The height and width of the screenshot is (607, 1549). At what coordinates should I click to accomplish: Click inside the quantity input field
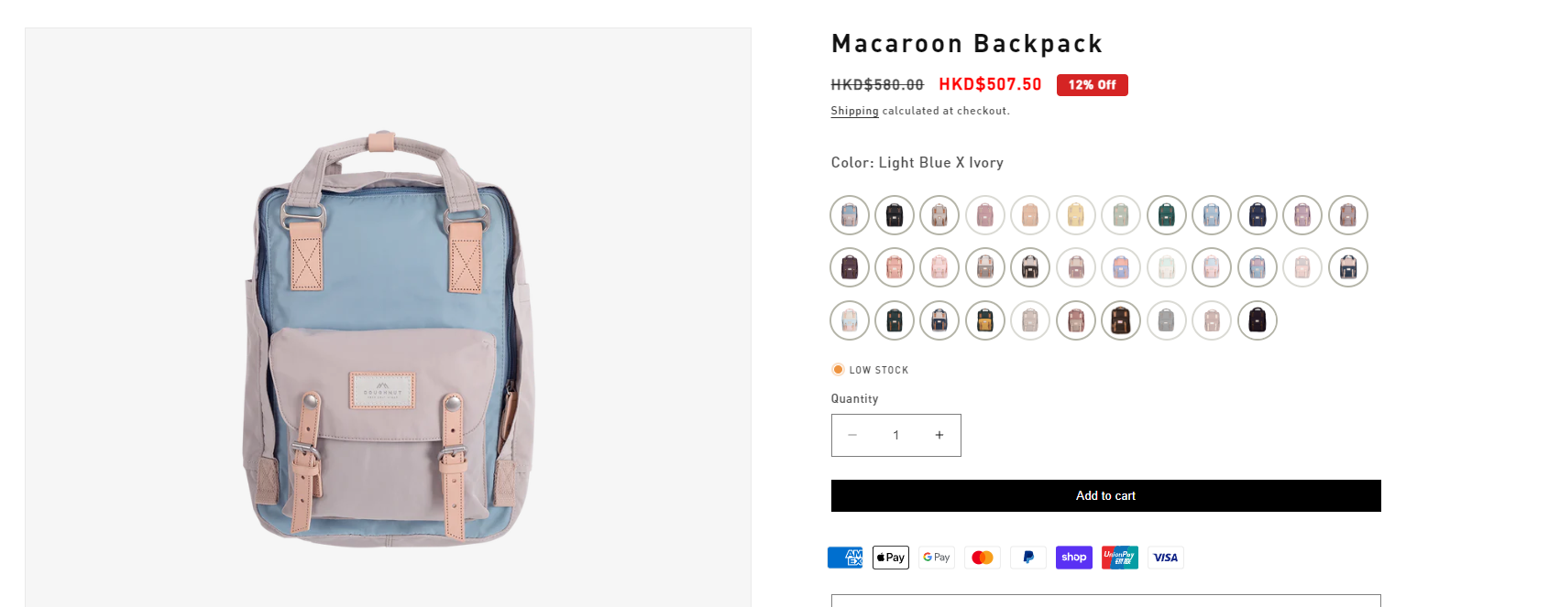point(895,435)
